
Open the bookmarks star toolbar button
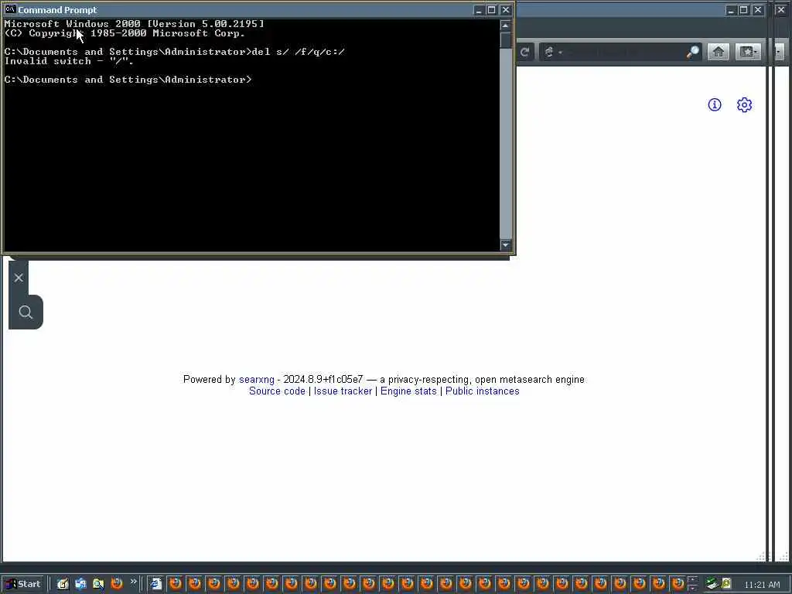click(748, 52)
